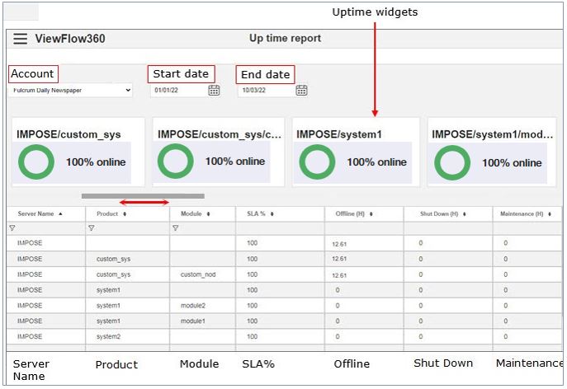Click the IMPOSE/custom_sys uptime donut chart
Viewport: 567px width, 389px height.
pos(35,162)
